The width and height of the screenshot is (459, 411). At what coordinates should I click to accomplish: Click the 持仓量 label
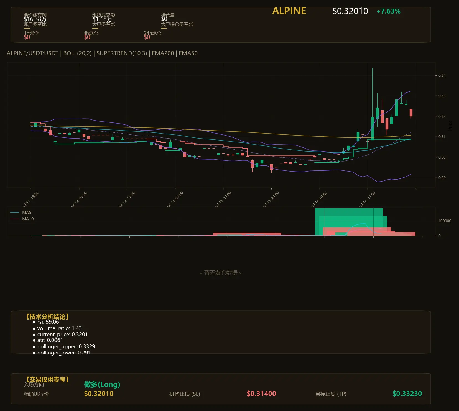click(168, 15)
